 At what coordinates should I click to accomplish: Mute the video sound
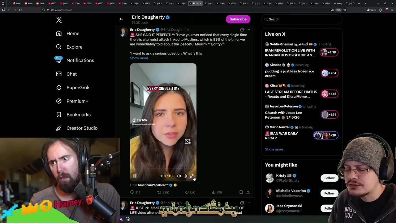tap(179, 176)
